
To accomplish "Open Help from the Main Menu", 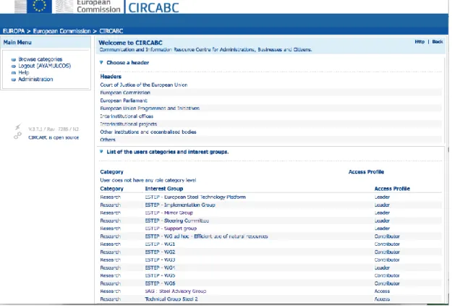I will (24, 72).
